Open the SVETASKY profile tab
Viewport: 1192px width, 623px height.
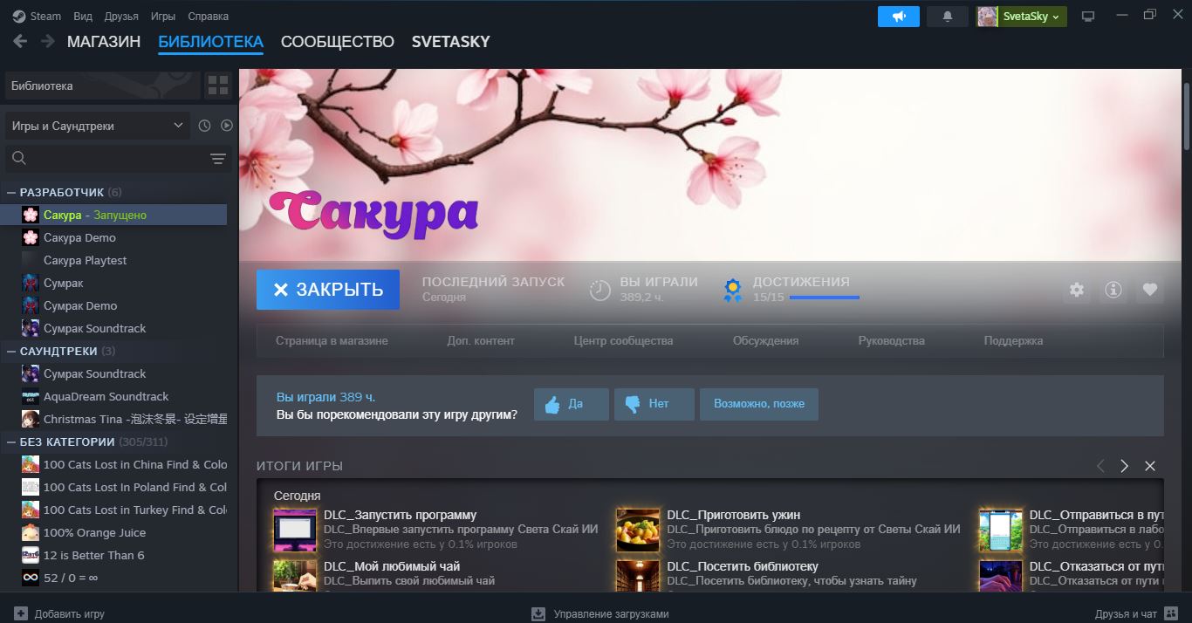pos(450,42)
